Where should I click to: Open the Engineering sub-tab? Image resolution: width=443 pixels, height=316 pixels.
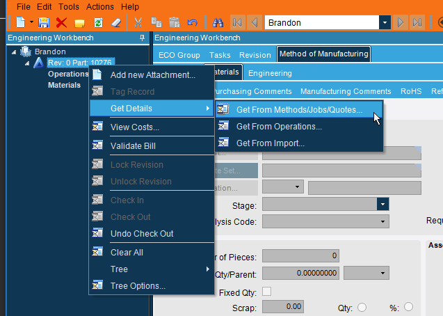click(x=270, y=73)
